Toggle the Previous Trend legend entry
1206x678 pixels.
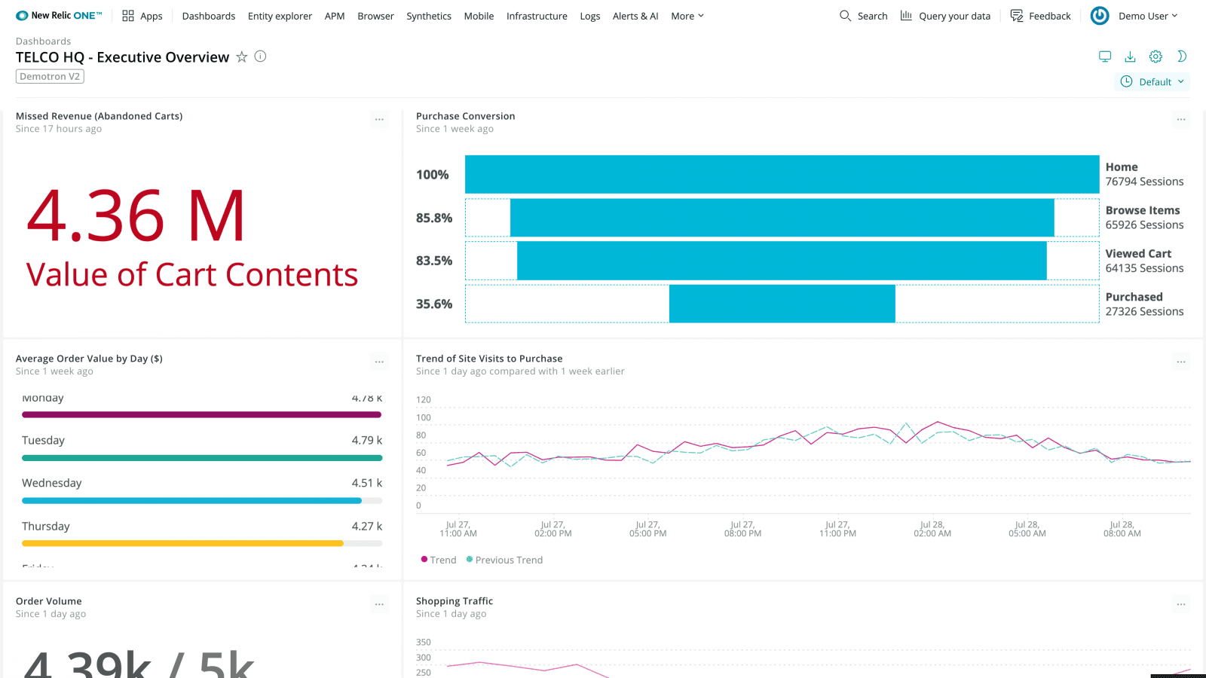[x=504, y=560]
